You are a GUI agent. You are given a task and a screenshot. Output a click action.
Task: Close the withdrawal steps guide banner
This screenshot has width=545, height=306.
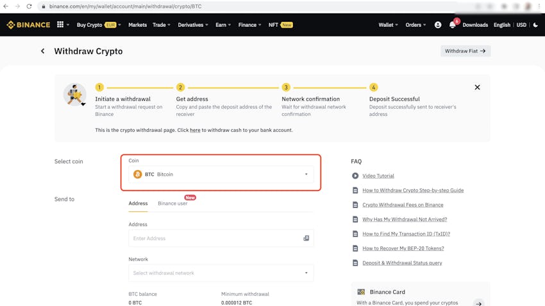(x=477, y=87)
